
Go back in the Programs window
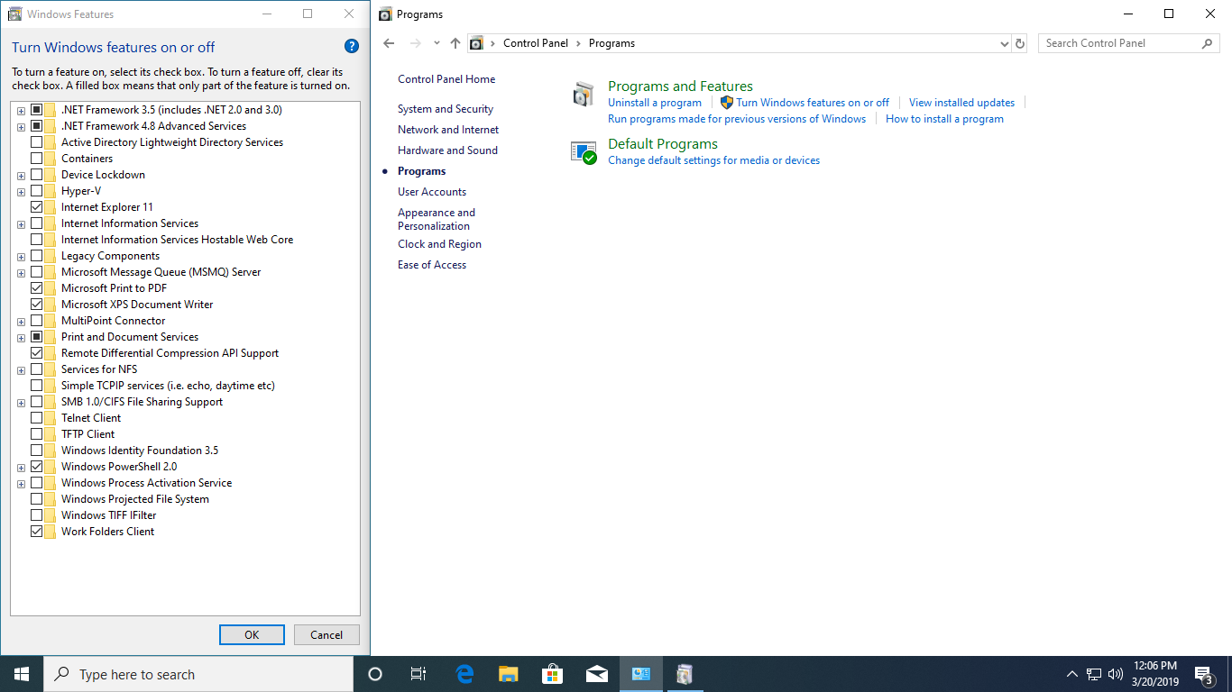tap(389, 43)
